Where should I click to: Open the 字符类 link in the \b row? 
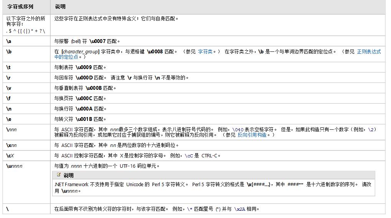point(205,52)
